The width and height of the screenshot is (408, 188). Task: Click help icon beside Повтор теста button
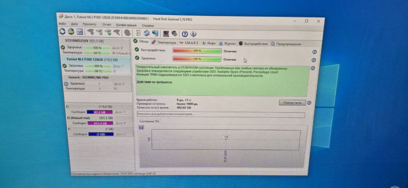309,103
